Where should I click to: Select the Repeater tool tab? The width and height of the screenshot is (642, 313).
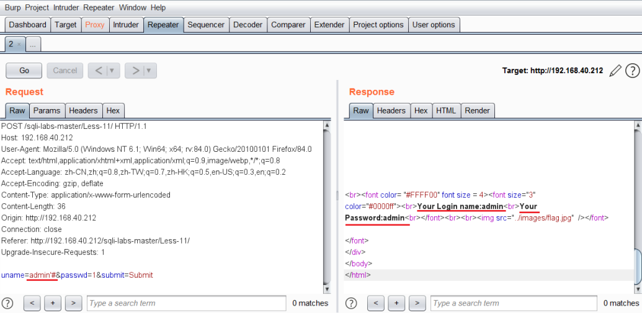[163, 25]
